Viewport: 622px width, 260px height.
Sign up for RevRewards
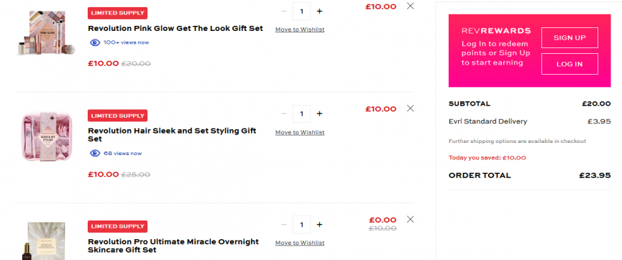[x=570, y=37]
